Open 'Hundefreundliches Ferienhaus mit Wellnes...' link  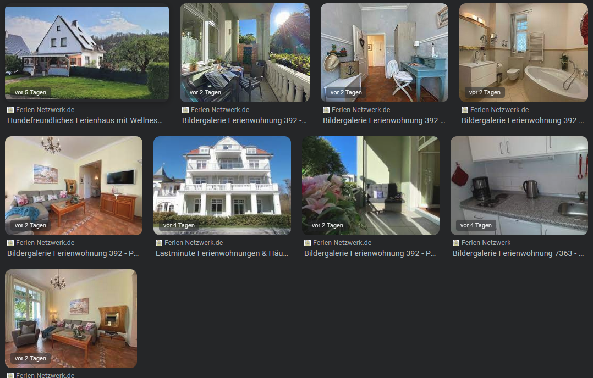(85, 120)
